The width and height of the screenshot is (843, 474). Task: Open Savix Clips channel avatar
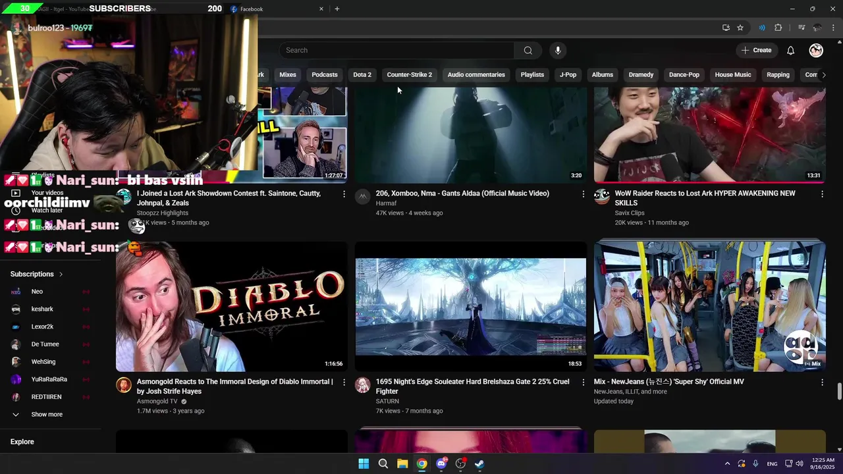tap(602, 197)
